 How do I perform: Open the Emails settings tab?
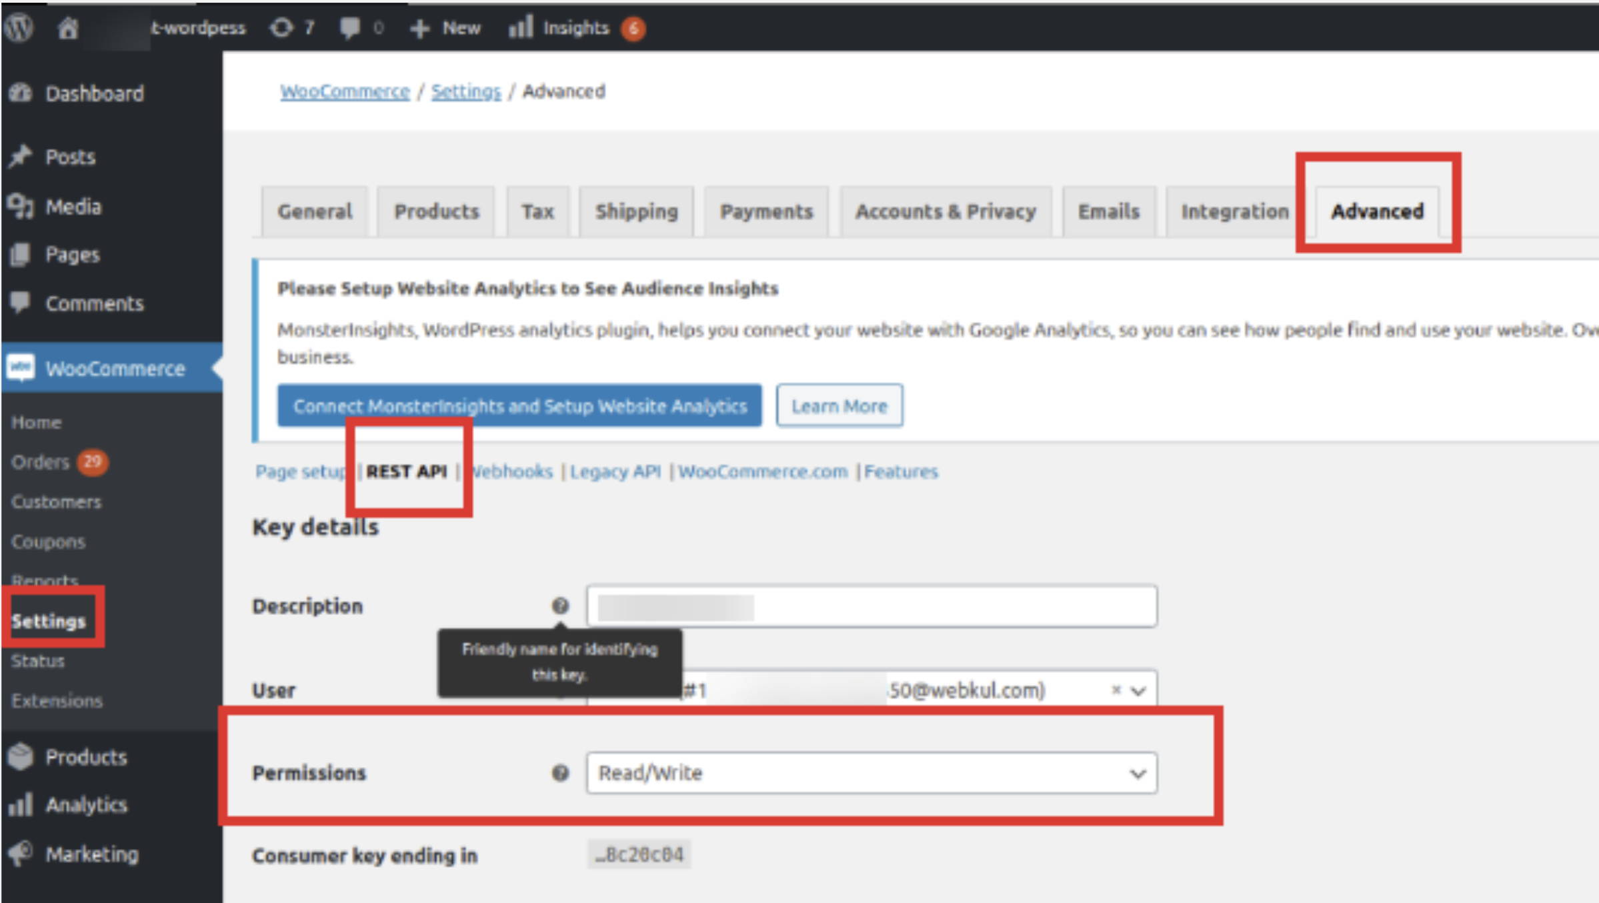coord(1109,212)
